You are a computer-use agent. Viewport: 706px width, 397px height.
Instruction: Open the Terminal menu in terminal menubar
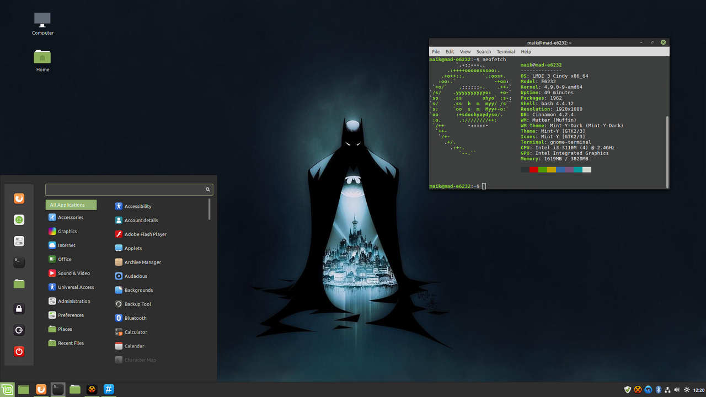(x=506, y=51)
